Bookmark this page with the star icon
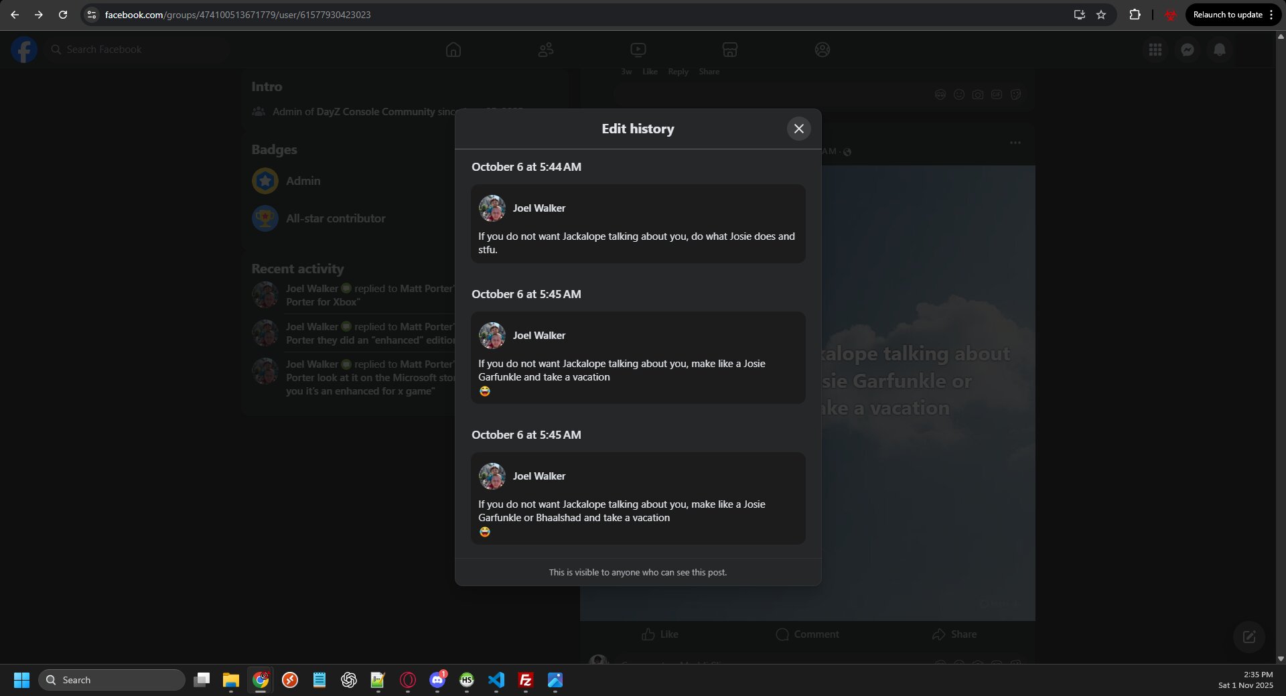1286x696 pixels. (x=1101, y=15)
